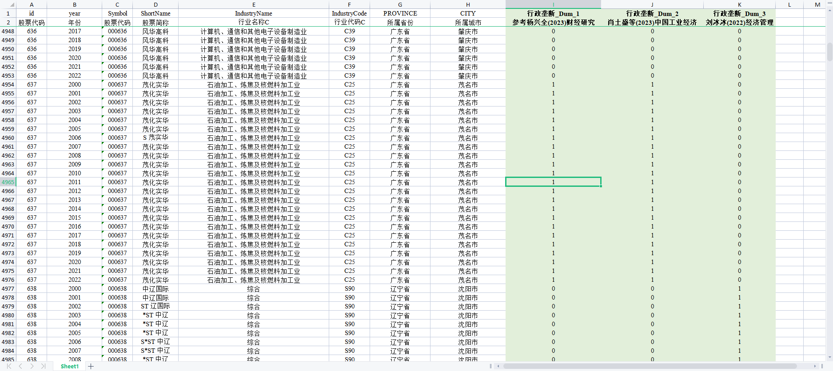
Task: Click the '所属城市' cell
Action: [468, 22]
